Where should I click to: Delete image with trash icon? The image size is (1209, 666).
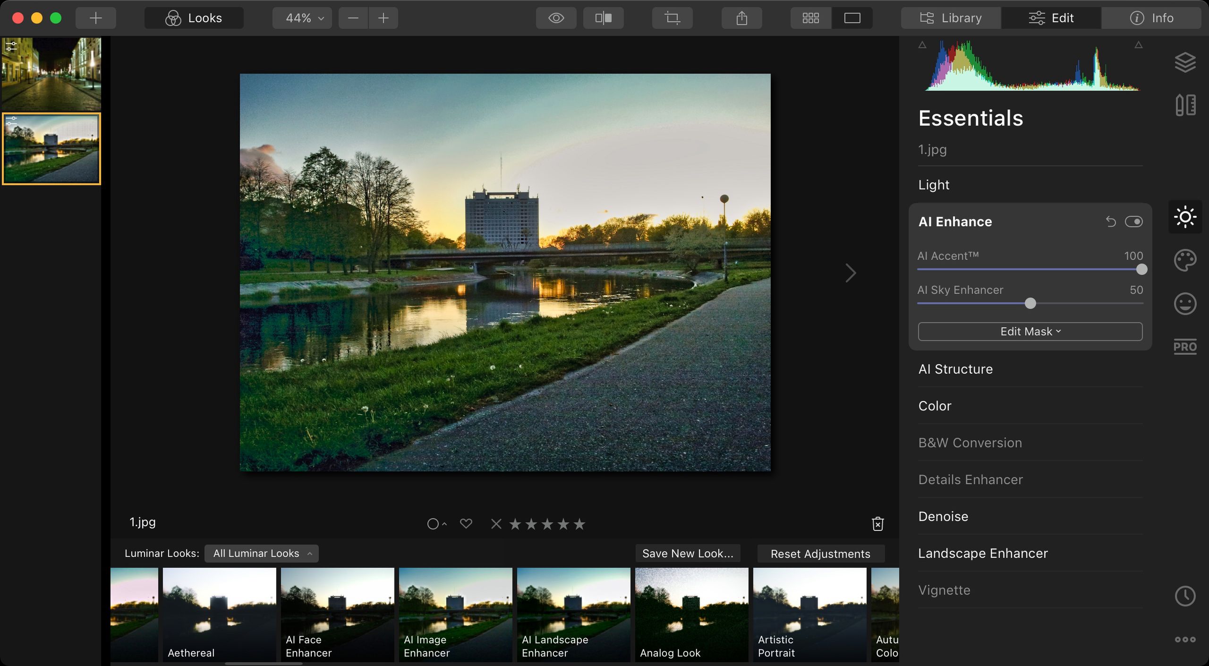tap(877, 524)
